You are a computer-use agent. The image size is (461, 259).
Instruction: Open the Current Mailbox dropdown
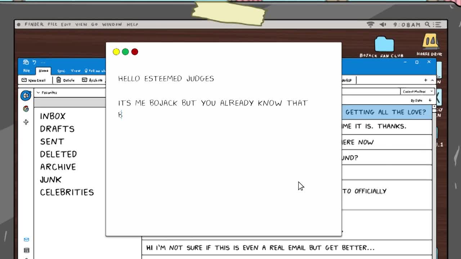(x=417, y=91)
